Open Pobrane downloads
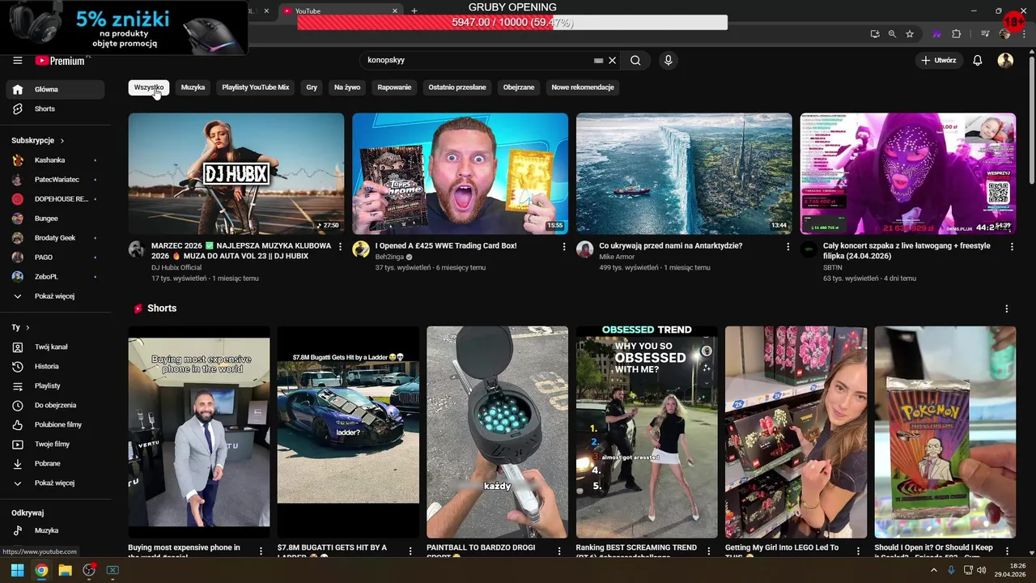This screenshot has height=583, width=1036. (55, 464)
